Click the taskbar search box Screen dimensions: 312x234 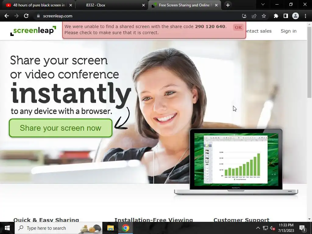click(x=58, y=228)
